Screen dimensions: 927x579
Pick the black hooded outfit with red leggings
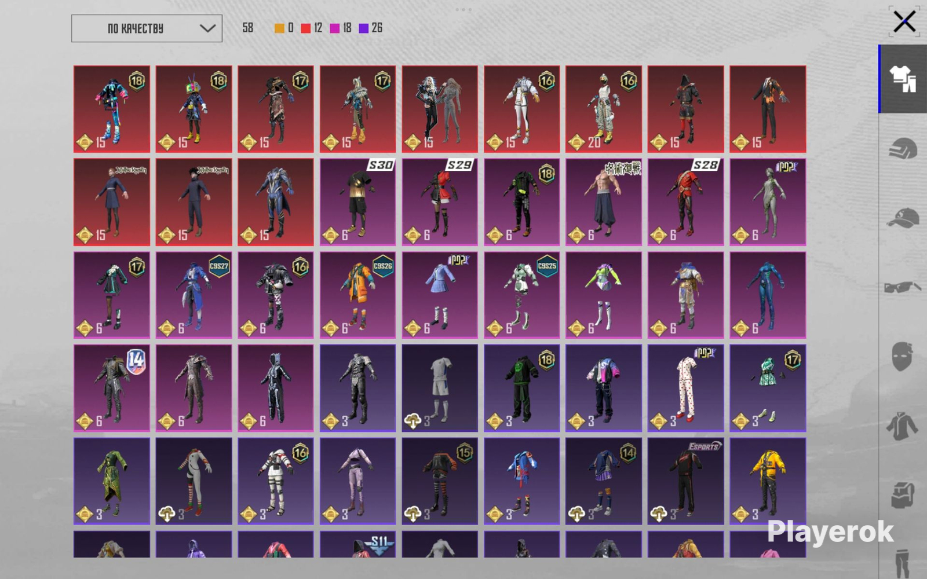pos(686,109)
